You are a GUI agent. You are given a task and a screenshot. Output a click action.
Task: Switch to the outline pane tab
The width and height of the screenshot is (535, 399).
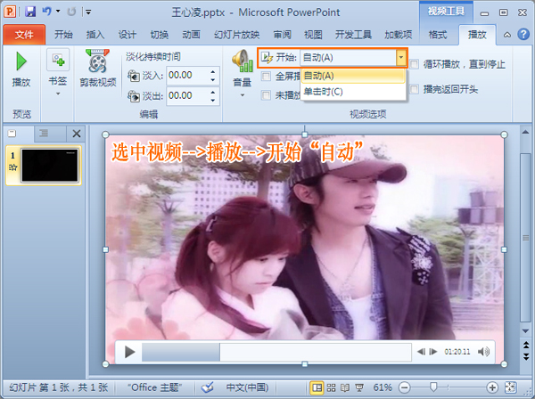(44, 134)
